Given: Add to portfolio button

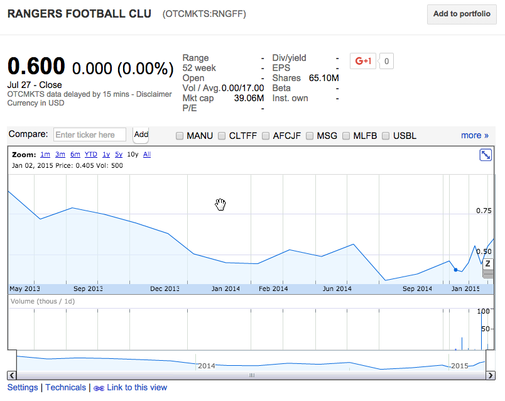Looking at the screenshot, I should click(x=462, y=14).
